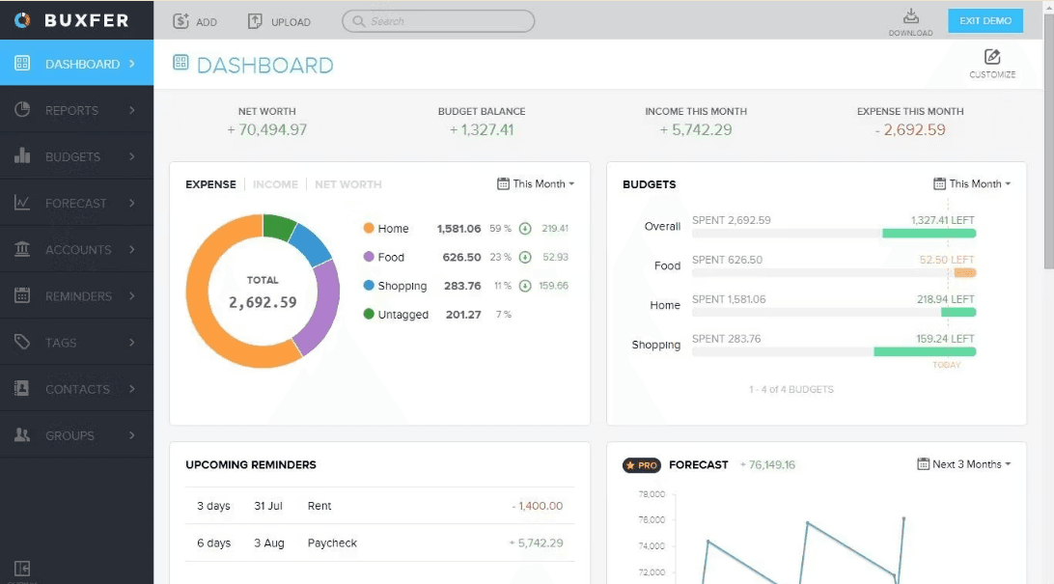Click the Rent amount -1,400.00
Viewport: 1054px width, 584px height.
537,506
